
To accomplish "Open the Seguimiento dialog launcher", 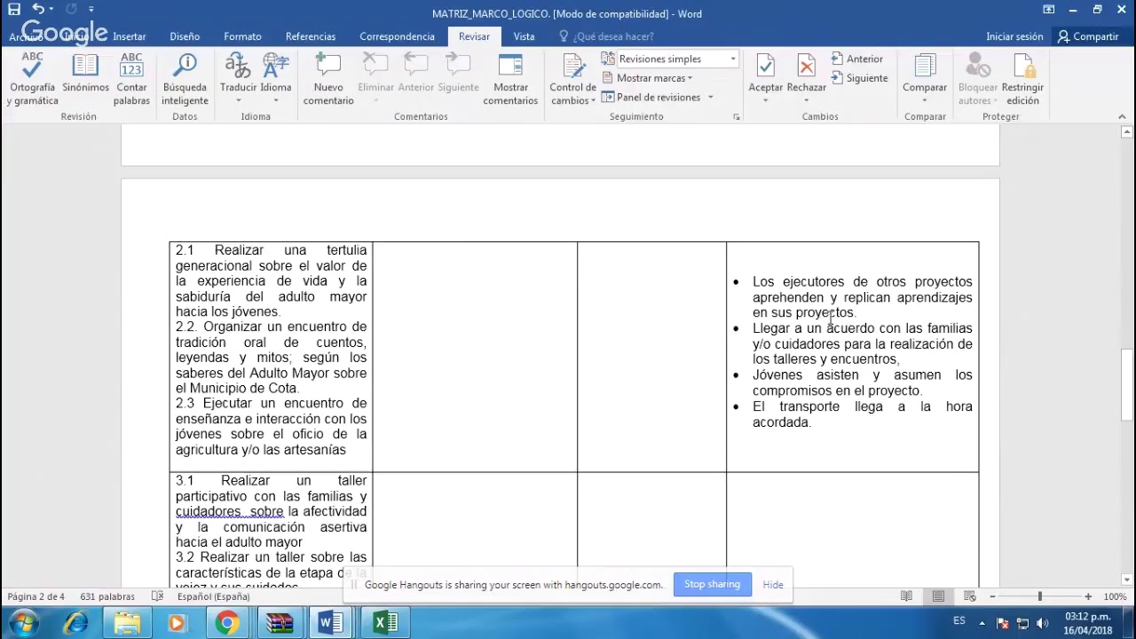I will tap(736, 117).
